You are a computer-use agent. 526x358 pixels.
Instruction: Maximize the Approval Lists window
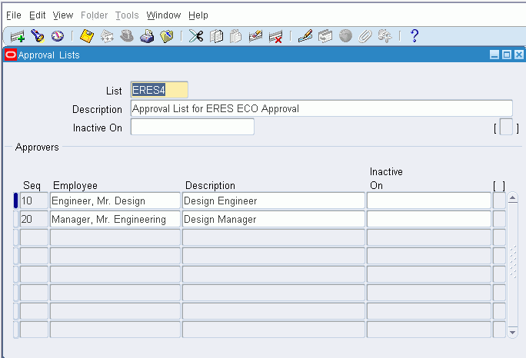(507, 55)
